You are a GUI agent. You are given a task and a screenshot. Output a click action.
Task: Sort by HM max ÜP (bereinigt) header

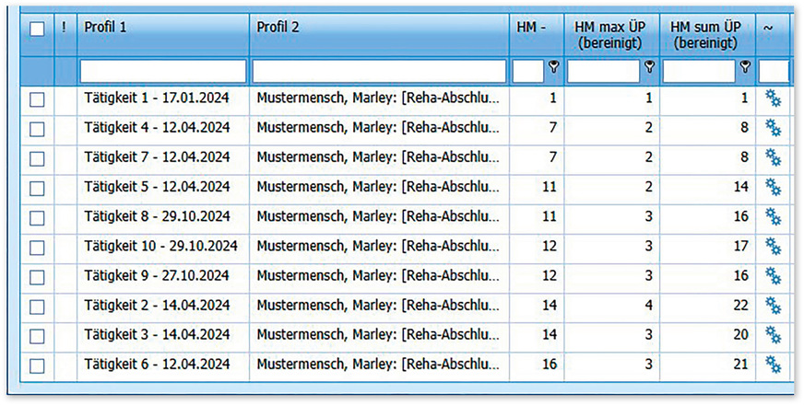point(611,35)
